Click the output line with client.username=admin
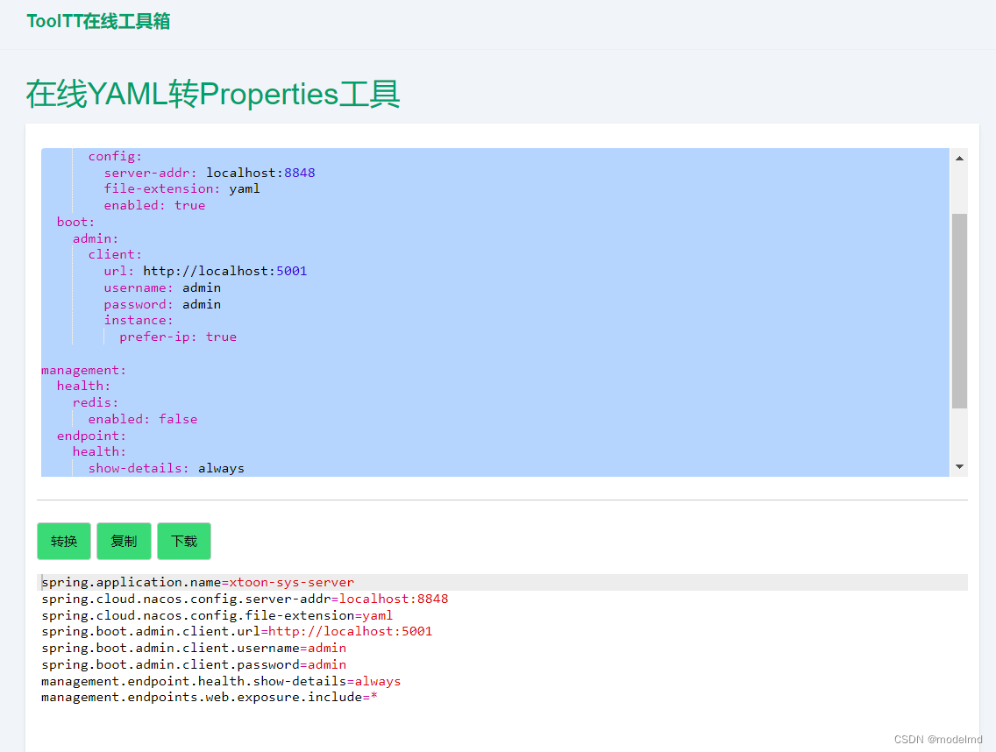Viewport: 996px width, 752px height. tap(194, 648)
